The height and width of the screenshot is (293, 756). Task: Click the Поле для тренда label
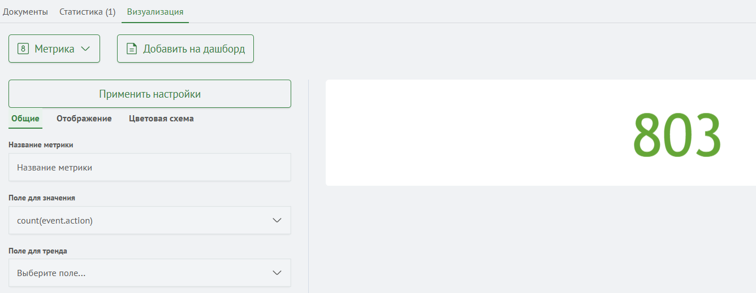pyautogui.click(x=38, y=251)
